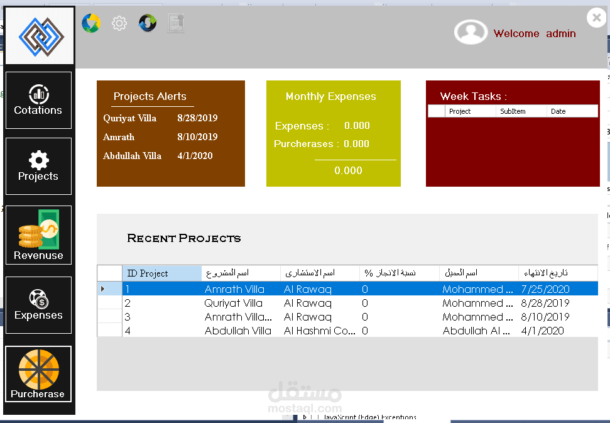Open the Expenses module
The width and height of the screenshot is (610, 423).
38,305
